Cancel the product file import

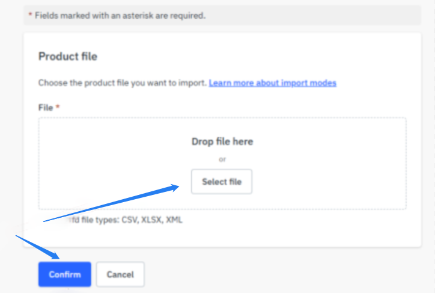click(120, 274)
